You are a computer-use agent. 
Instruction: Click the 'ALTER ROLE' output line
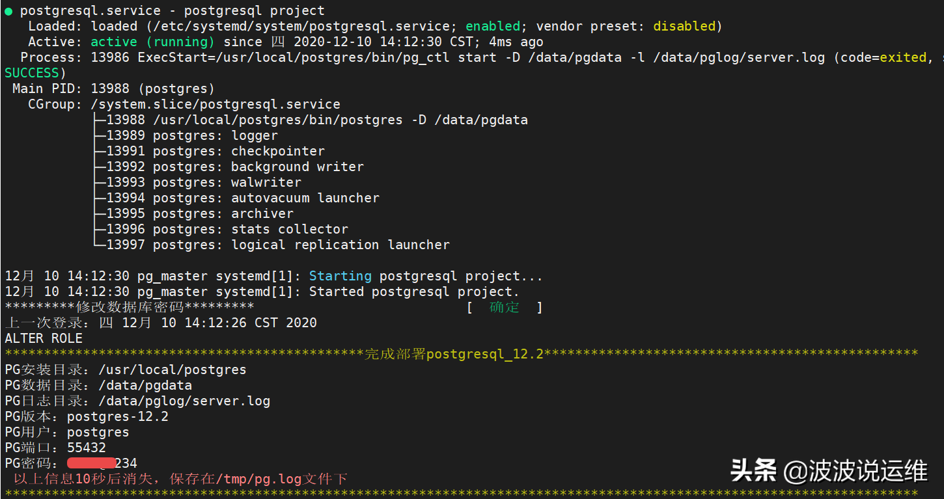point(44,339)
